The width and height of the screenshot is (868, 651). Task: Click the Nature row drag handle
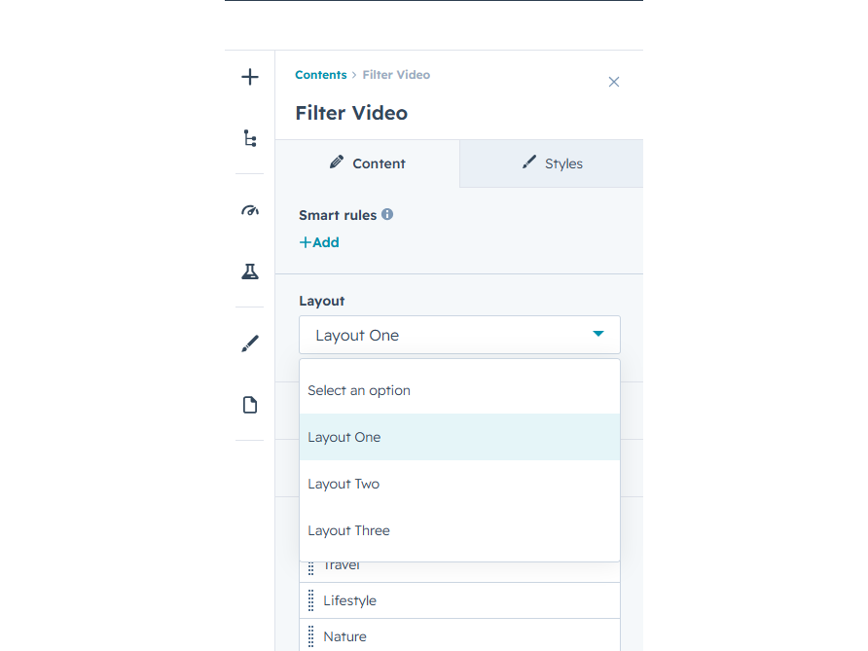click(x=310, y=636)
